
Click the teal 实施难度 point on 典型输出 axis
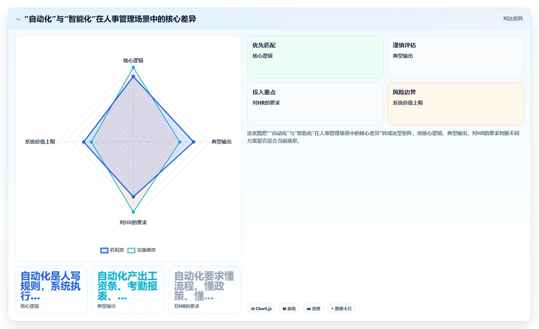click(x=180, y=142)
